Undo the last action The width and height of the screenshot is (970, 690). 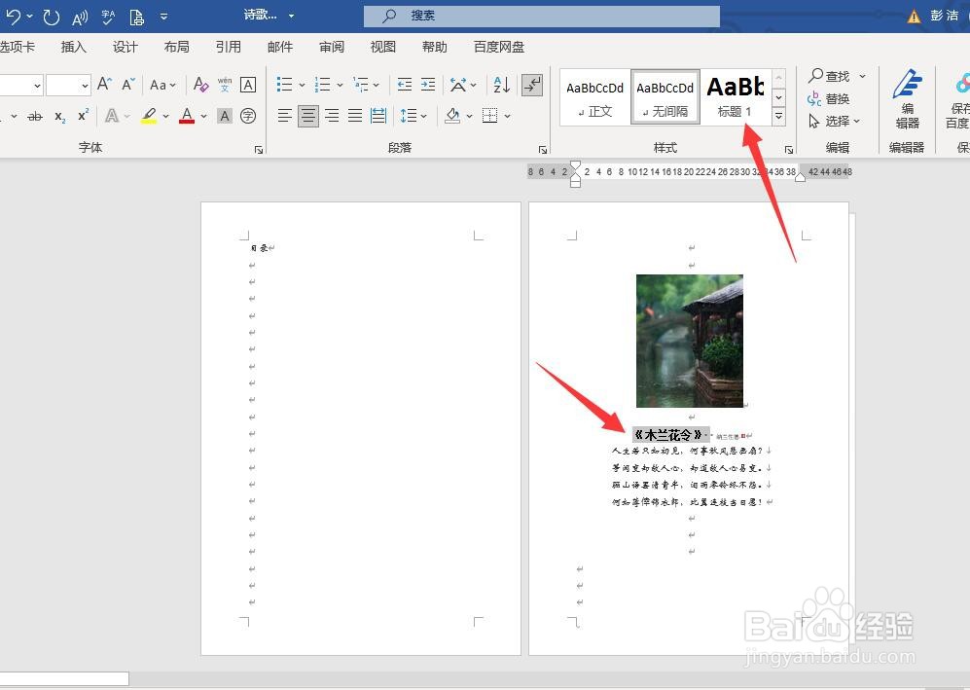pos(13,17)
